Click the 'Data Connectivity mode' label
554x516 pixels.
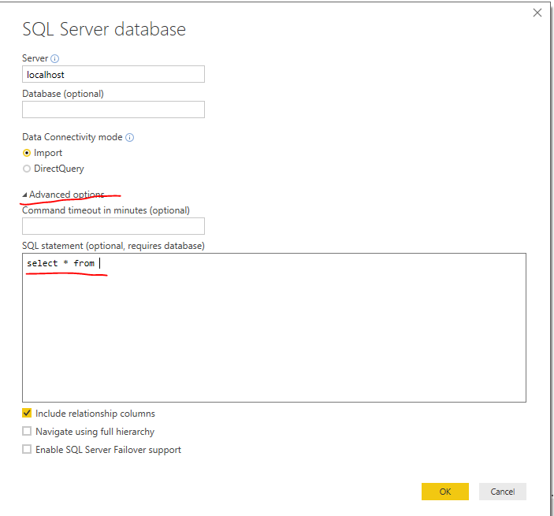pos(73,137)
